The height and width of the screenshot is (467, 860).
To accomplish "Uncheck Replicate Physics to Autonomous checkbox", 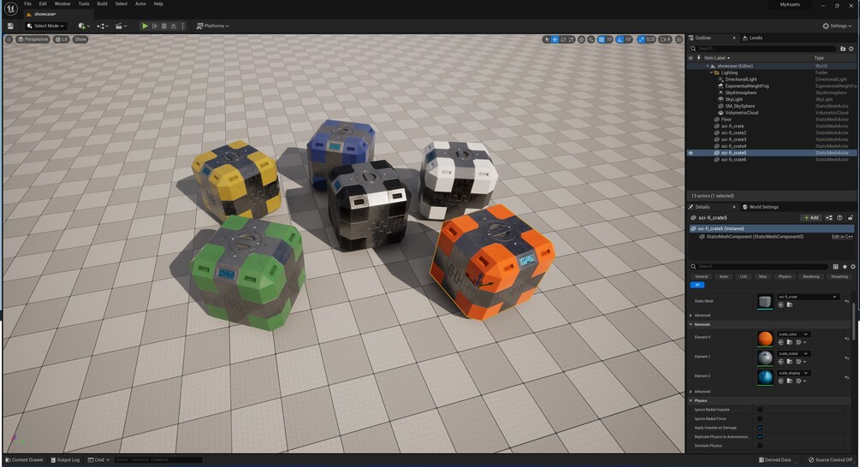I will 760,437.
